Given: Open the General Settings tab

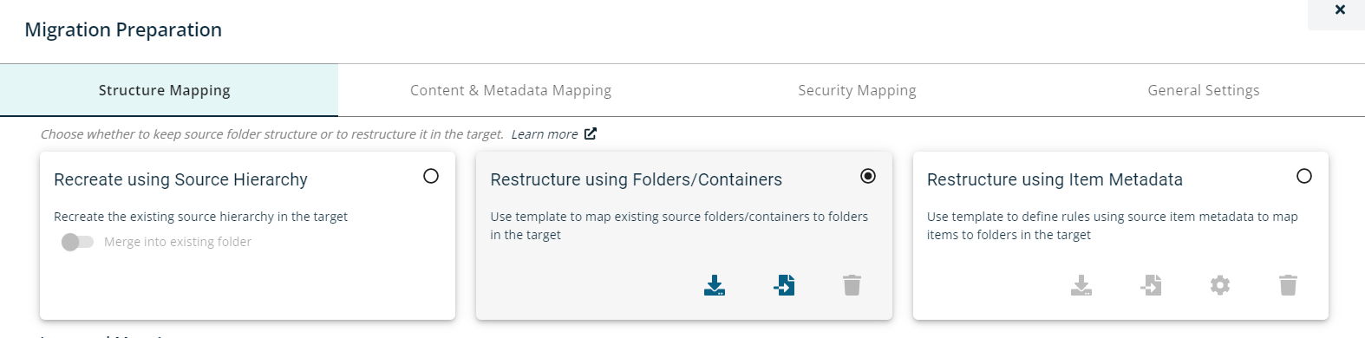Looking at the screenshot, I should pyautogui.click(x=1204, y=90).
